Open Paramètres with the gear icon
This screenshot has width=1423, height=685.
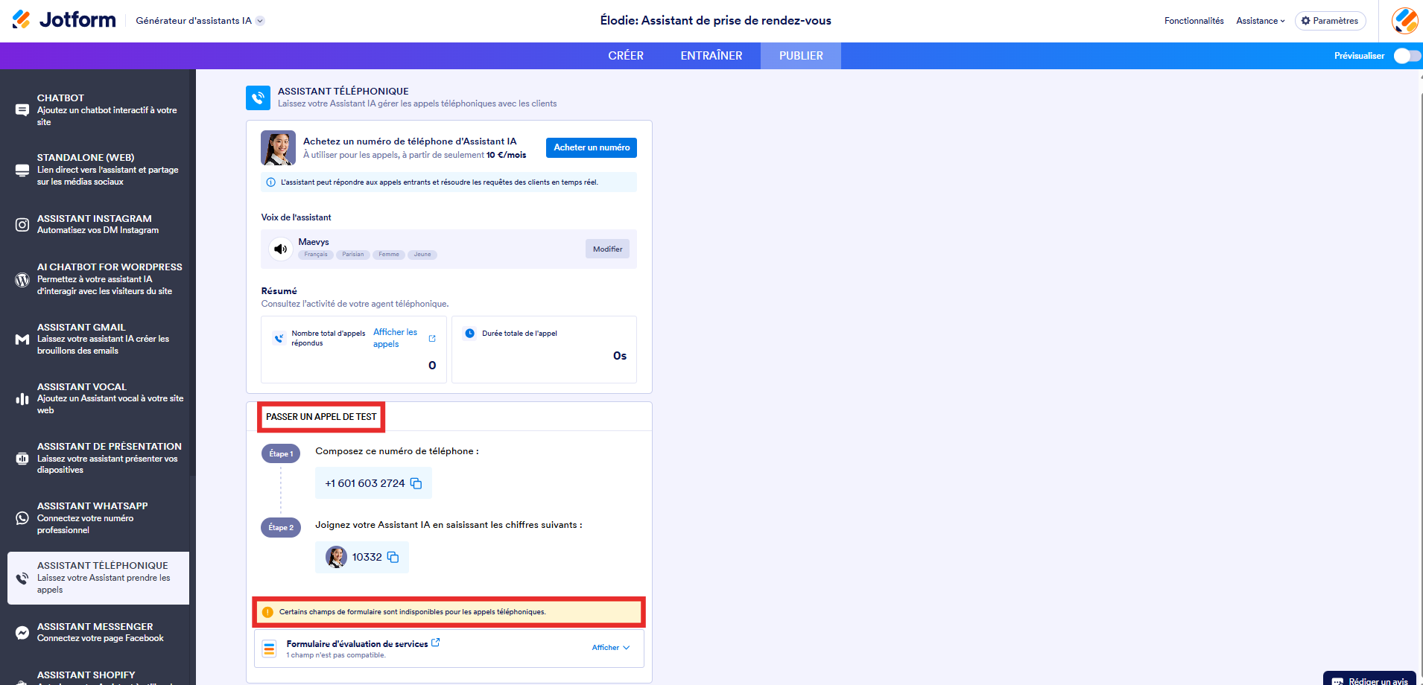pyautogui.click(x=1330, y=21)
